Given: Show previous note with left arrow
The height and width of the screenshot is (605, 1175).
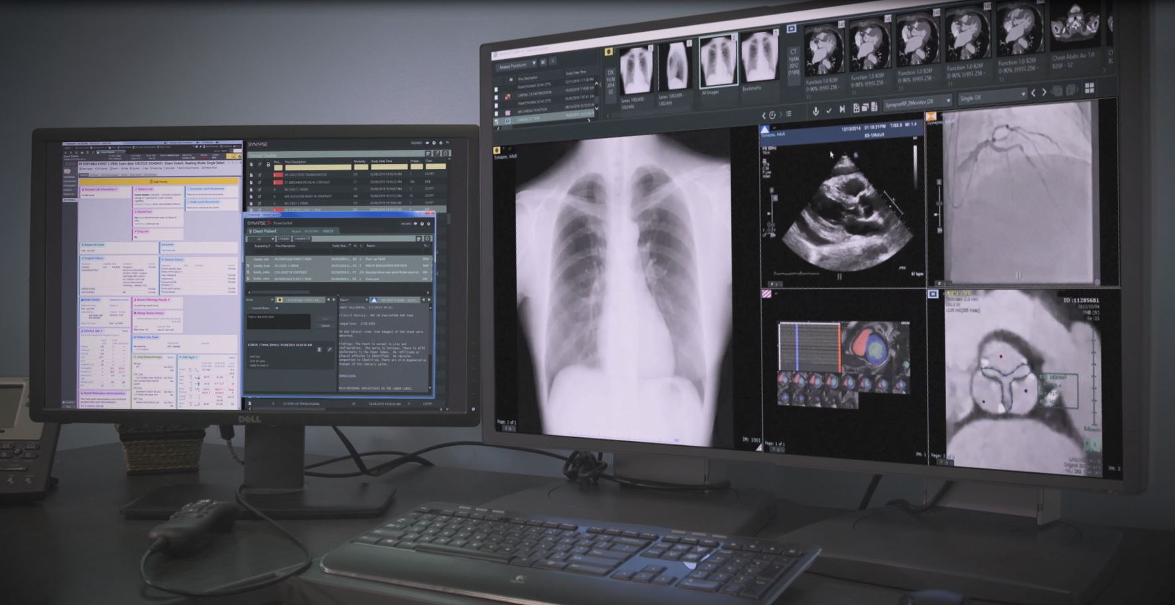Looking at the screenshot, I should [328, 300].
